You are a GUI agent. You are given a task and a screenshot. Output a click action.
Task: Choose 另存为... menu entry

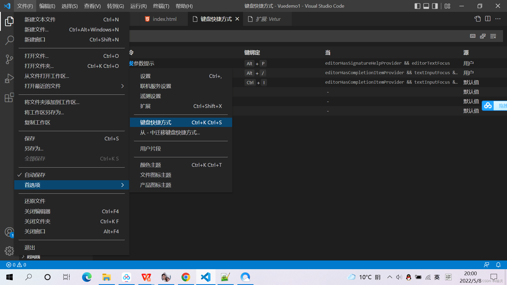coord(72,149)
